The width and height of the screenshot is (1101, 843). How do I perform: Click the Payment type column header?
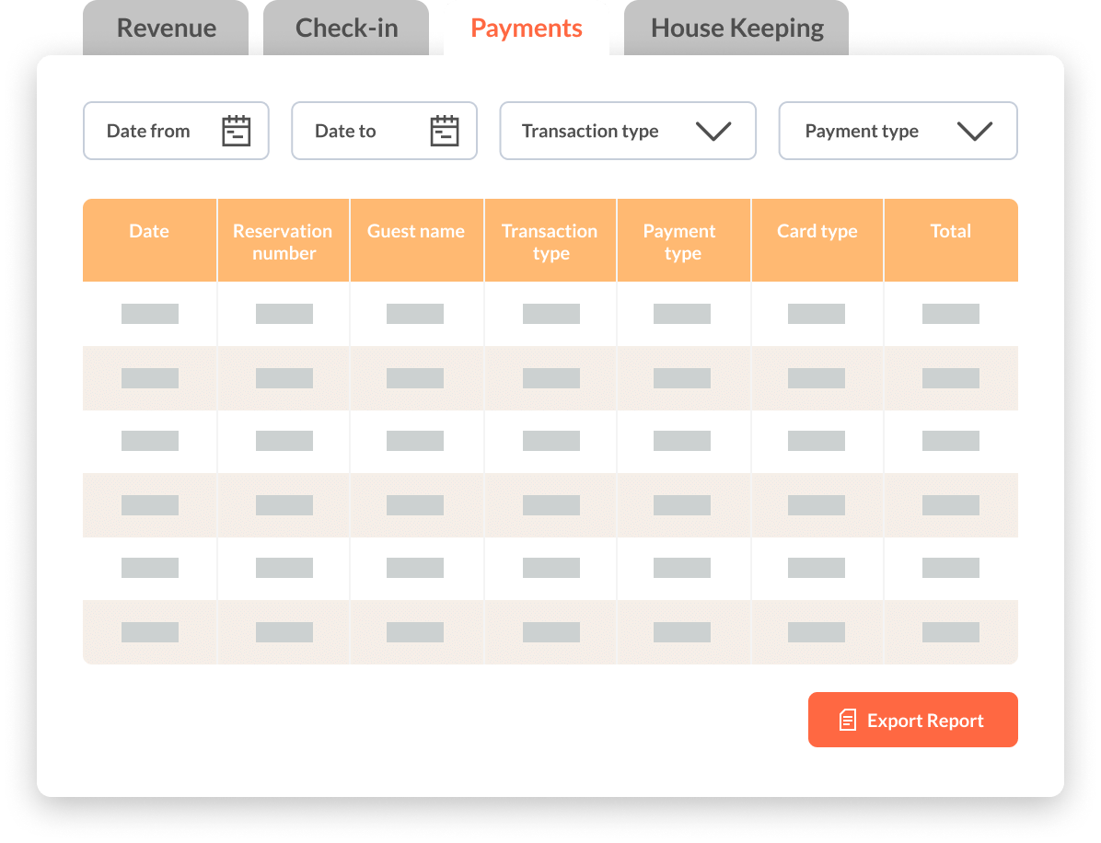click(684, 240)
